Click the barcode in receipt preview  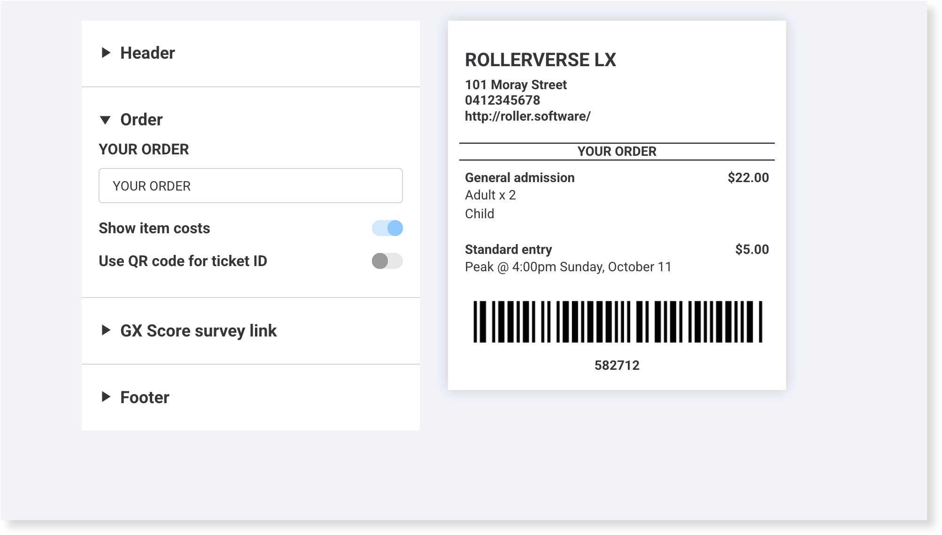(x=618, y=322)
